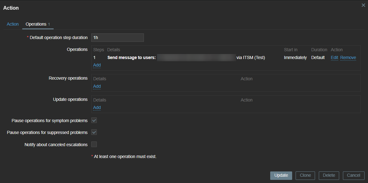The height and width of the screenshot is (183, 368).
Task: Toggle Pause operations for suppressed problems checkbox
Action: [94, 132]
